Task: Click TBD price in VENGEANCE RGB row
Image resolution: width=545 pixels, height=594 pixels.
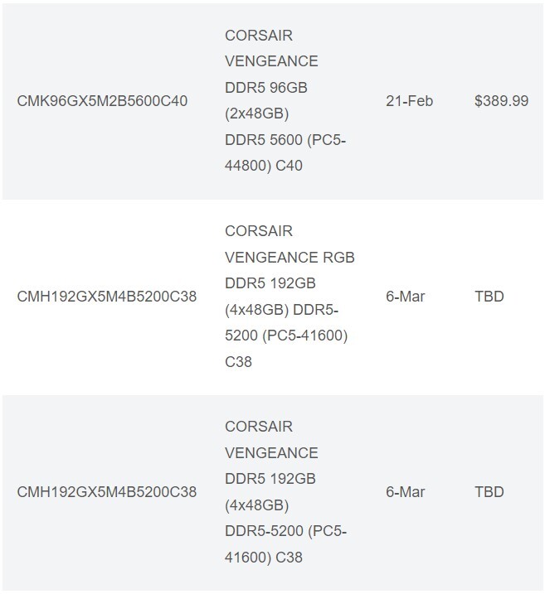Action: point(489,297)
